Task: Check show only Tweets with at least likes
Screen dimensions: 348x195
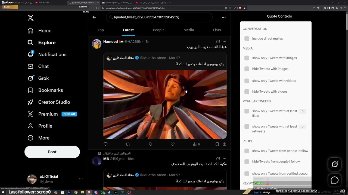Action: [x=247, y=111]
